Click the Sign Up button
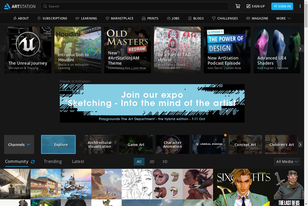Viewport: 308px width, 206px height. (256, 6)
